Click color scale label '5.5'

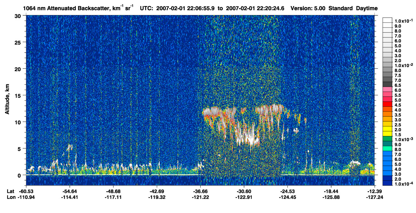pos(398,95)
